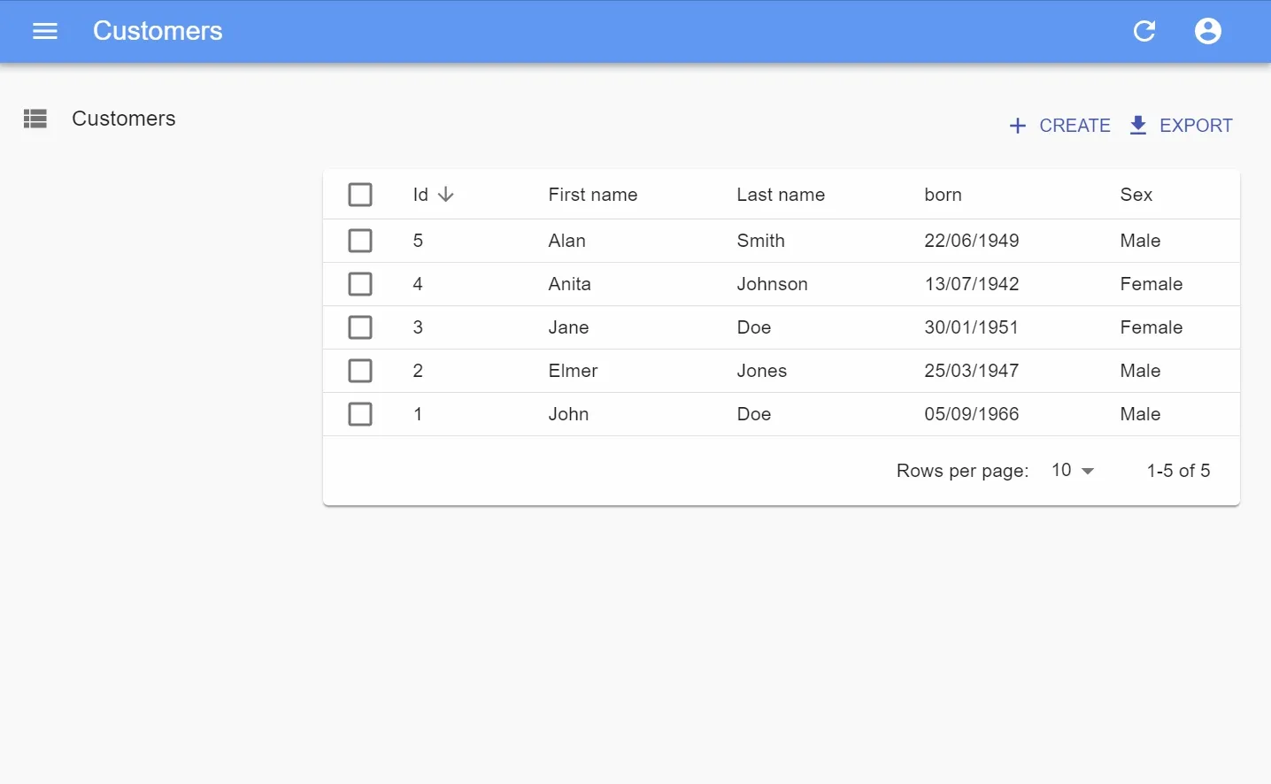Select the checkbox on Elmer Jones row

[360, 370]
